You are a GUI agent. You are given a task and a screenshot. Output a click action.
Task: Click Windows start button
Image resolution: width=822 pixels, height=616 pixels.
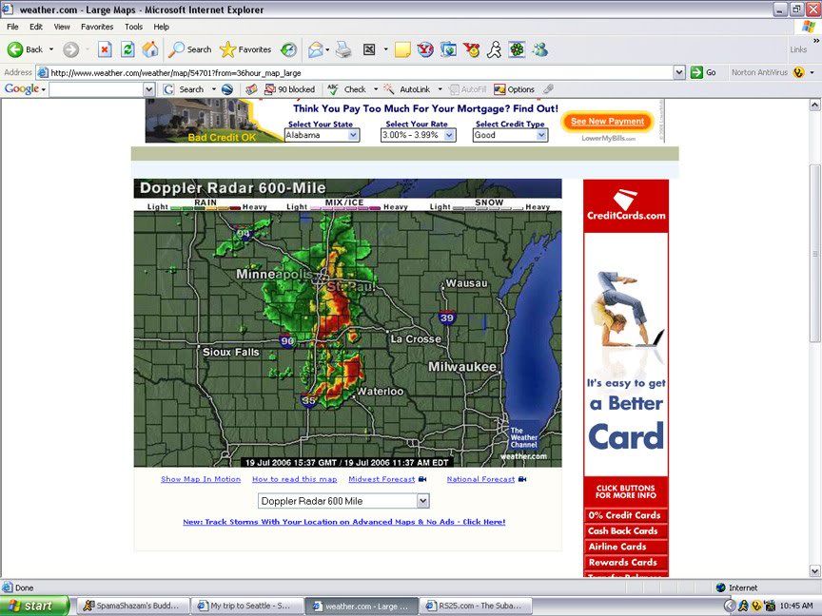[x=34, y=606]
